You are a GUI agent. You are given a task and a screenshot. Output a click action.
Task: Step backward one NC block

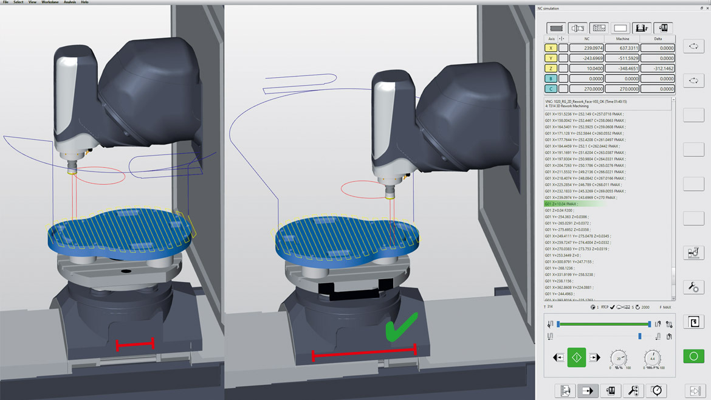coord(558,358)
